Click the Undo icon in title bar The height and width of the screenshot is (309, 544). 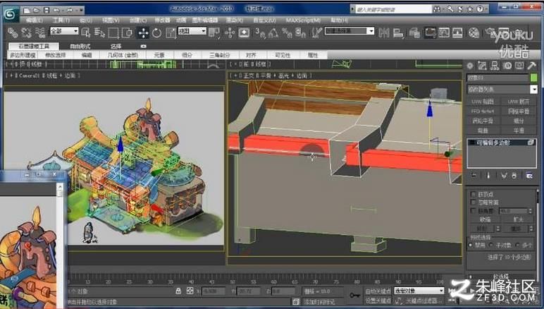point(56,10)
